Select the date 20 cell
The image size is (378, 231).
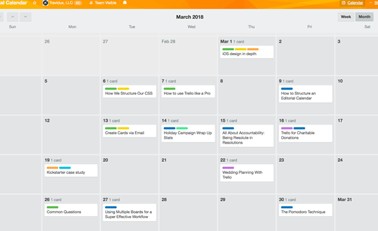click(130, 174)
